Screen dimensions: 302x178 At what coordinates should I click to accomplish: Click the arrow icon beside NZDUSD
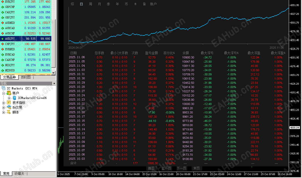(x=2, y=70)
